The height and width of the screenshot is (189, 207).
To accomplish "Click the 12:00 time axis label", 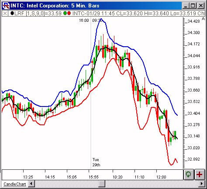I will [x=161, y=177].
